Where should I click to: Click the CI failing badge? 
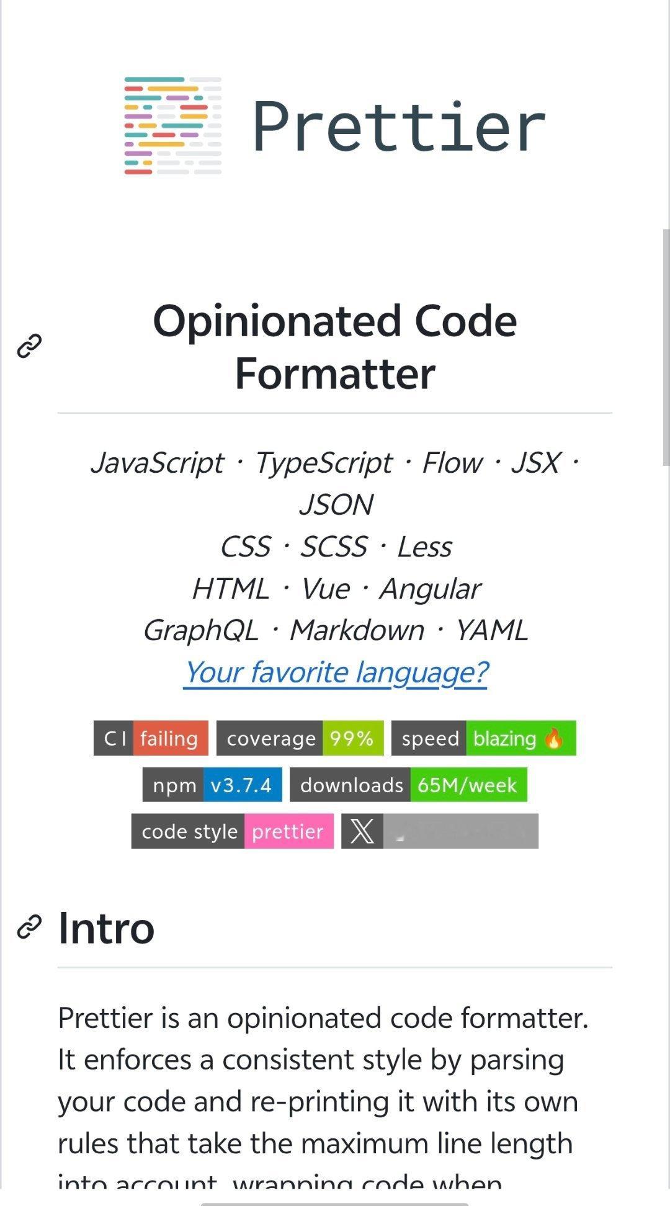pyautogui.click(x=151, y=738)
